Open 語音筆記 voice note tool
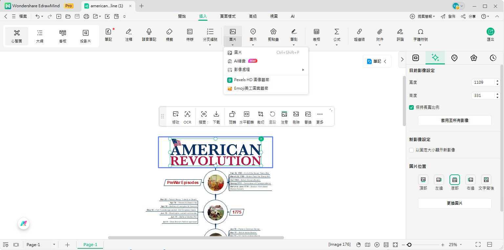This screenshot has height=250, width=504. tap(149, 35)
